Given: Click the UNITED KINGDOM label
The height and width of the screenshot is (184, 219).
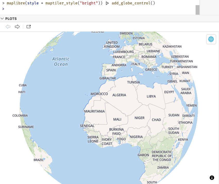Looking at the screenshot, I should pos(112,45).
